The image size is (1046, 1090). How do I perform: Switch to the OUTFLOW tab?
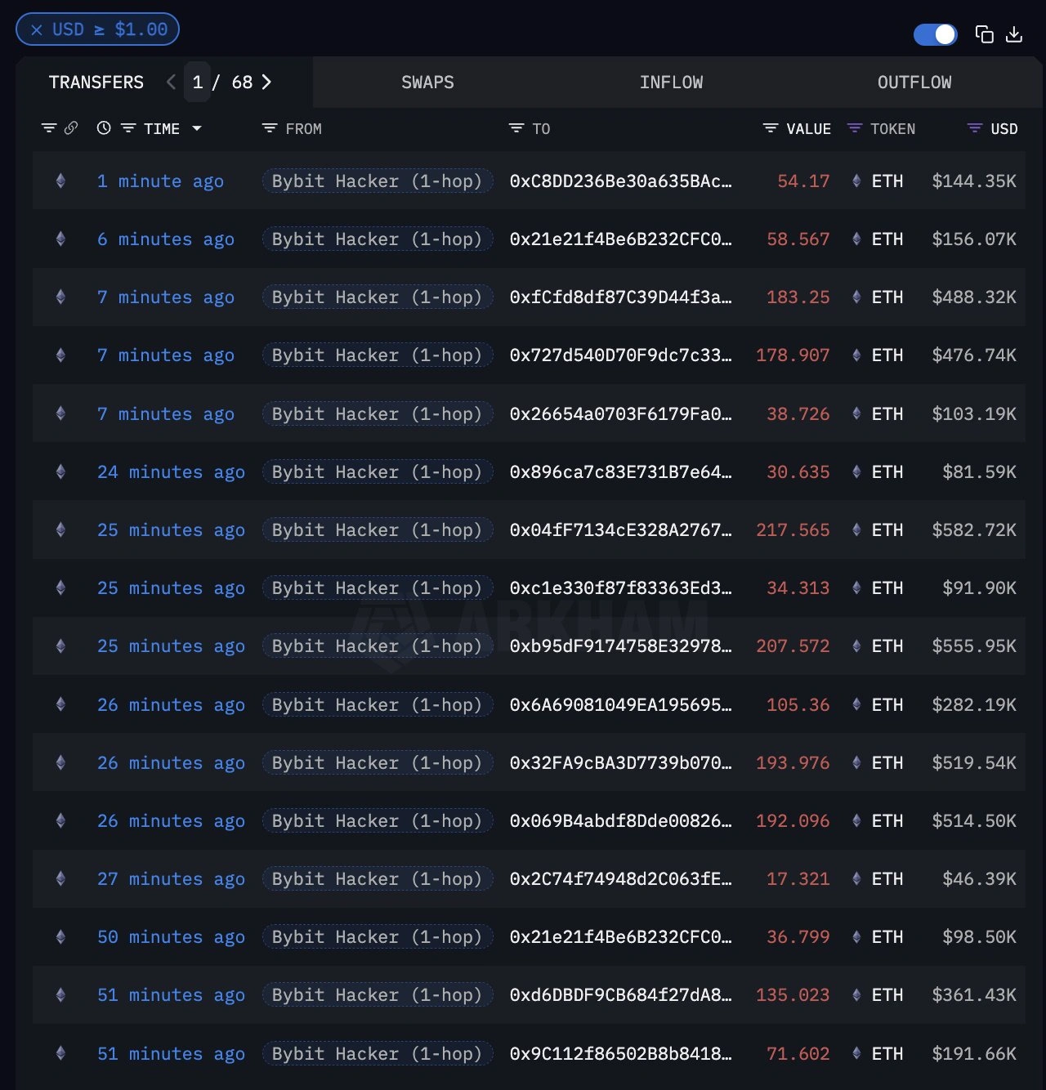pos(914,82)
